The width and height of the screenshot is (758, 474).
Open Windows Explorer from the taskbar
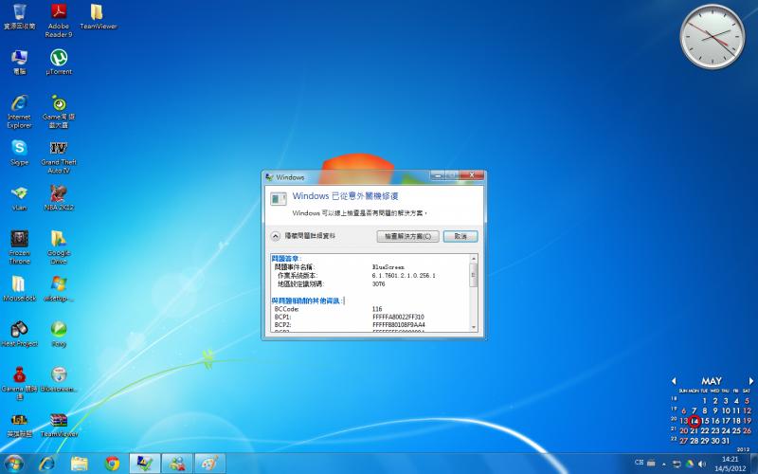point(80,464)
